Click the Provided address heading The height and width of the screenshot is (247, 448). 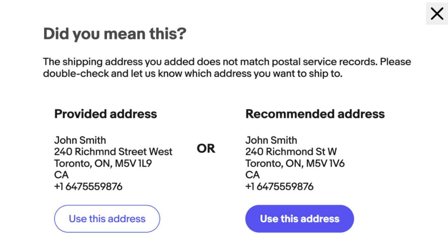106,114
